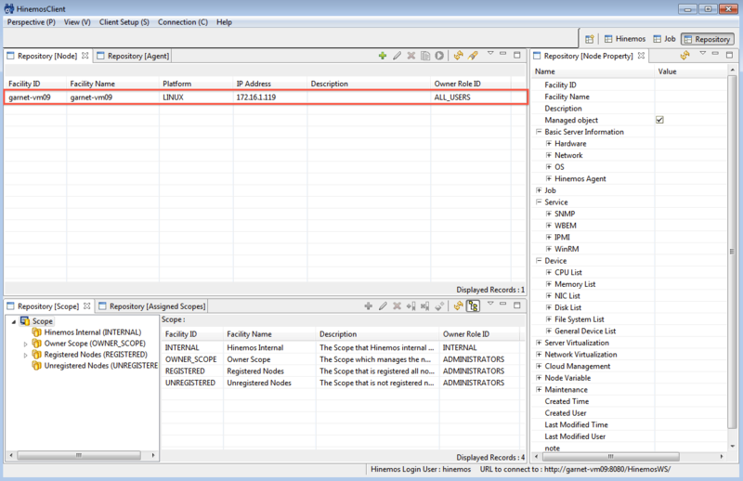This screenshot has height=481, width=743.
Task: Open the Help menu
Action: [x=224, y=22]
